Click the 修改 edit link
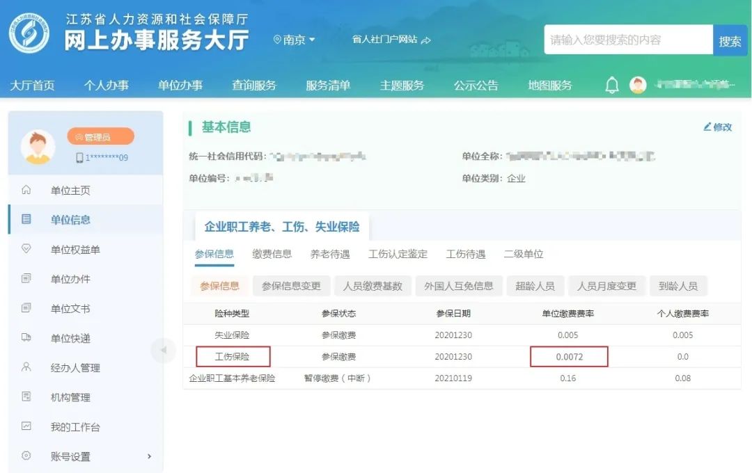The height and width of the screenshot is (473, 752). pos(718,127)
